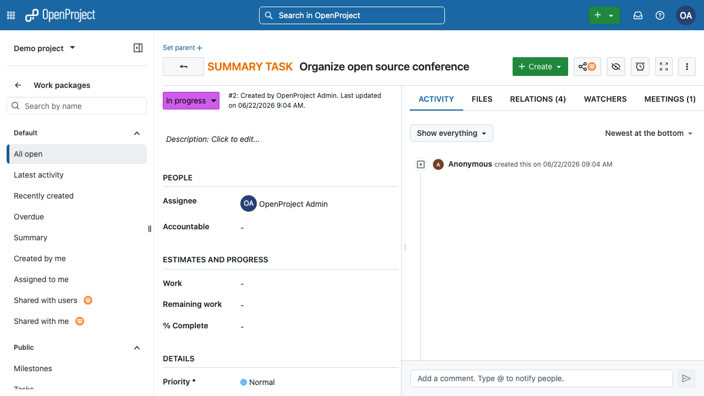
Task: Edit the title Organize open source conference
Action: 384,67
